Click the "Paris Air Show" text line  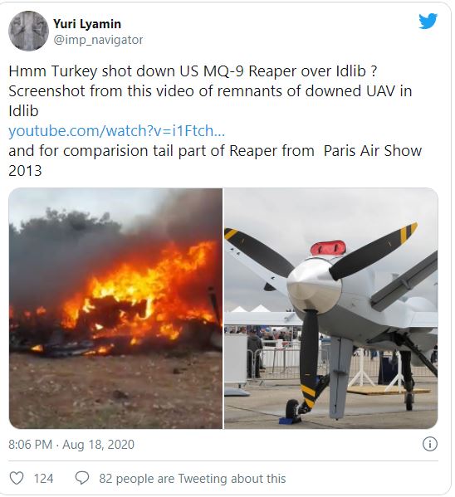click(x=373, y=150)
